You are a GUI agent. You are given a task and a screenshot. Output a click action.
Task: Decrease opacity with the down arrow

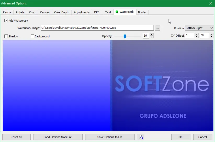151,37
